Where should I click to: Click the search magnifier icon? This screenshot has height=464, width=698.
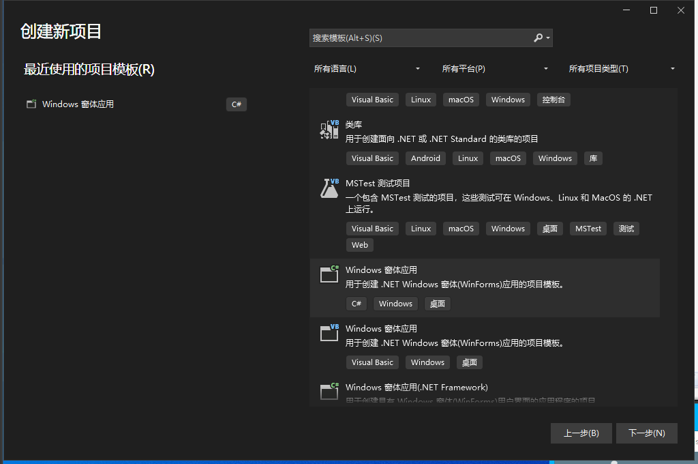tap(538, 38)
